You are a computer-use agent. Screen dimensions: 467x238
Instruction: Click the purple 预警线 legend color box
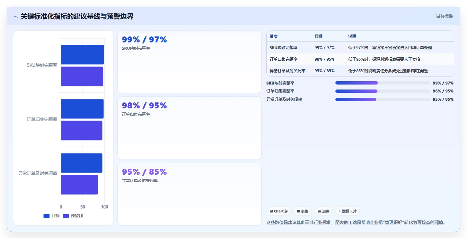pos(66,216)
